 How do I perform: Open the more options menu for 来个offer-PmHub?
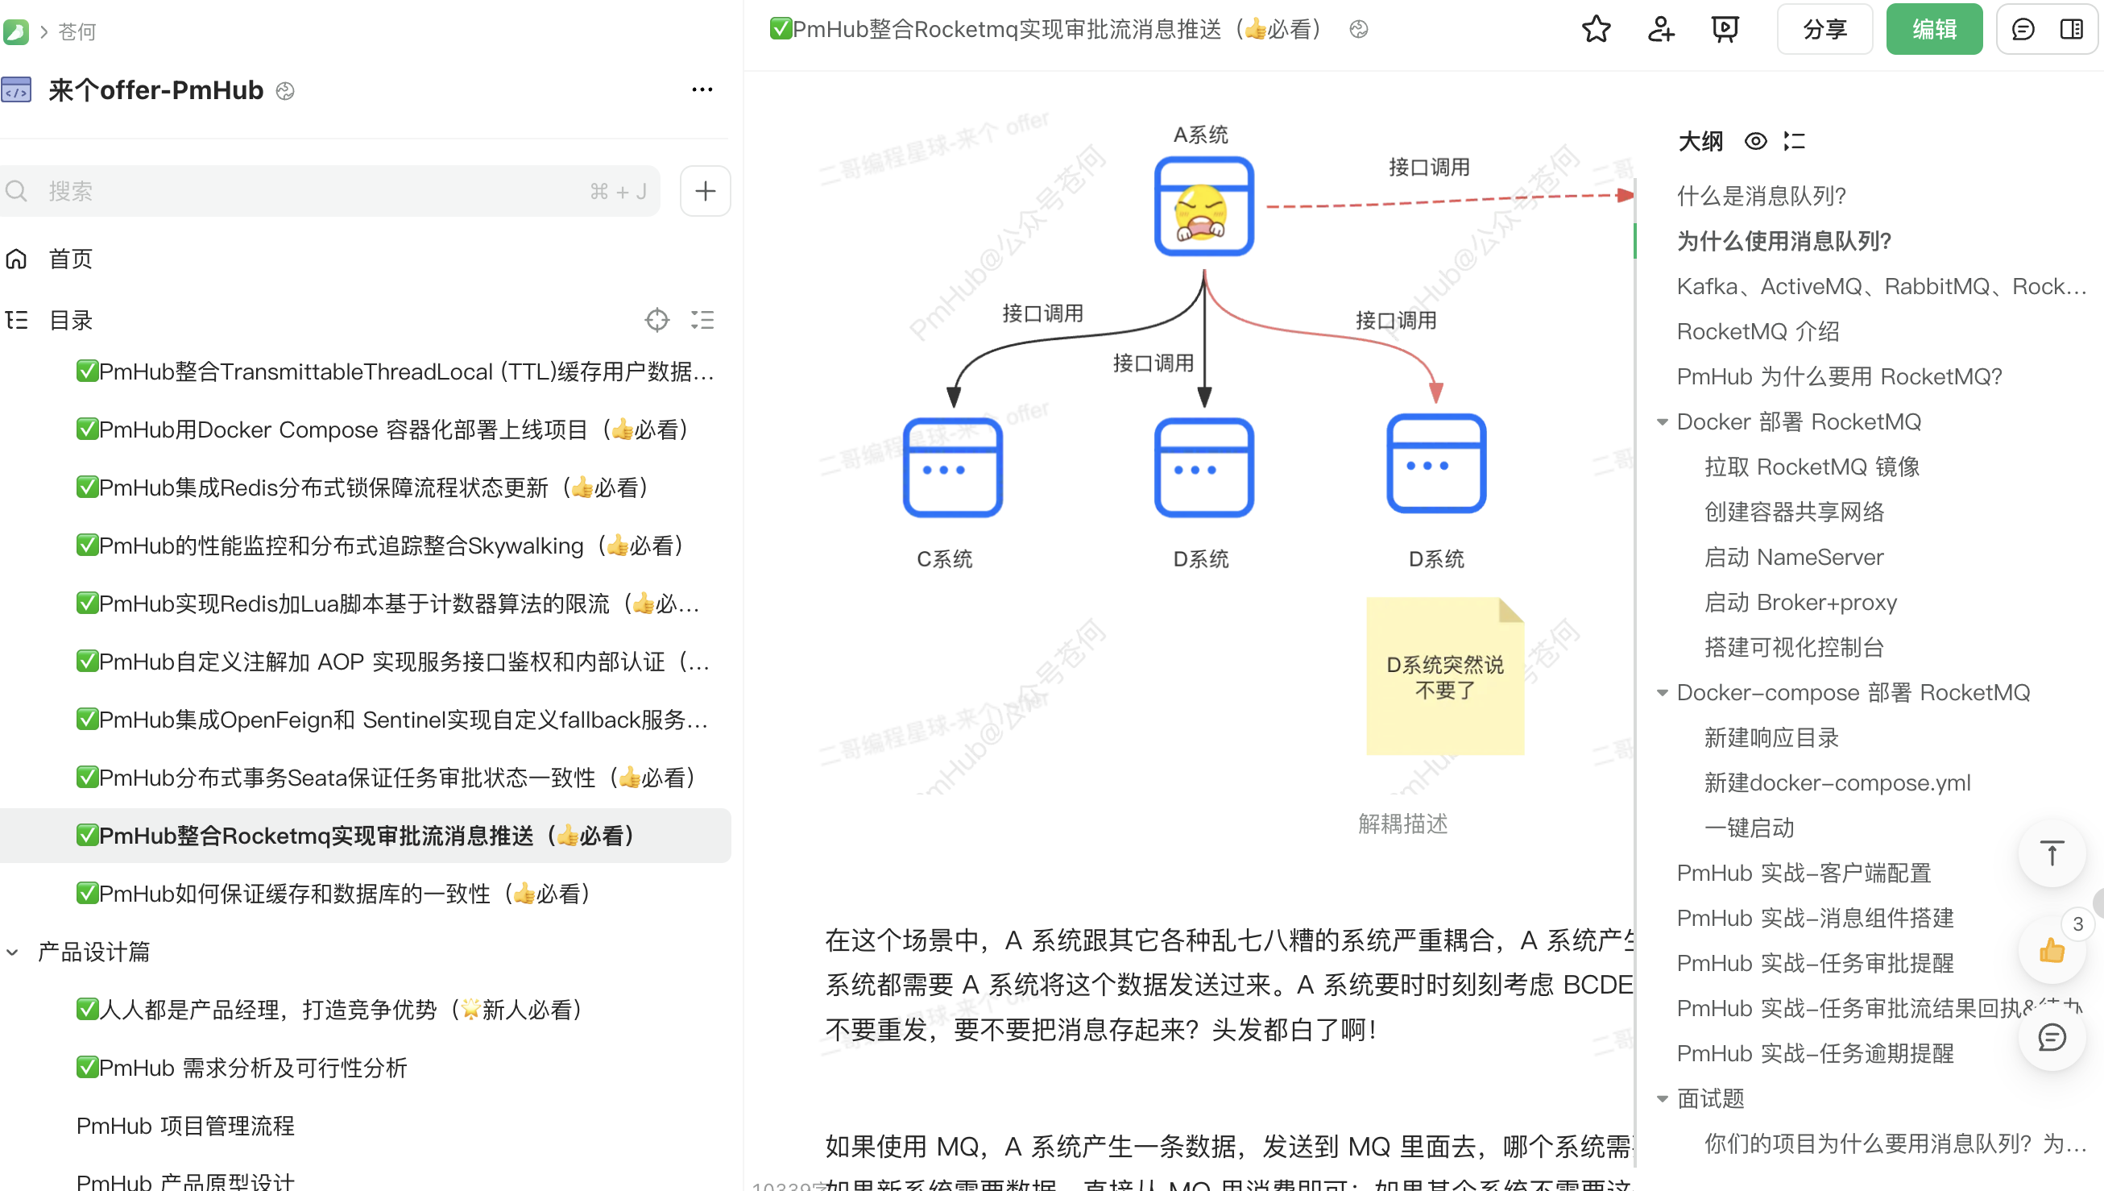[x=702, y=89]
